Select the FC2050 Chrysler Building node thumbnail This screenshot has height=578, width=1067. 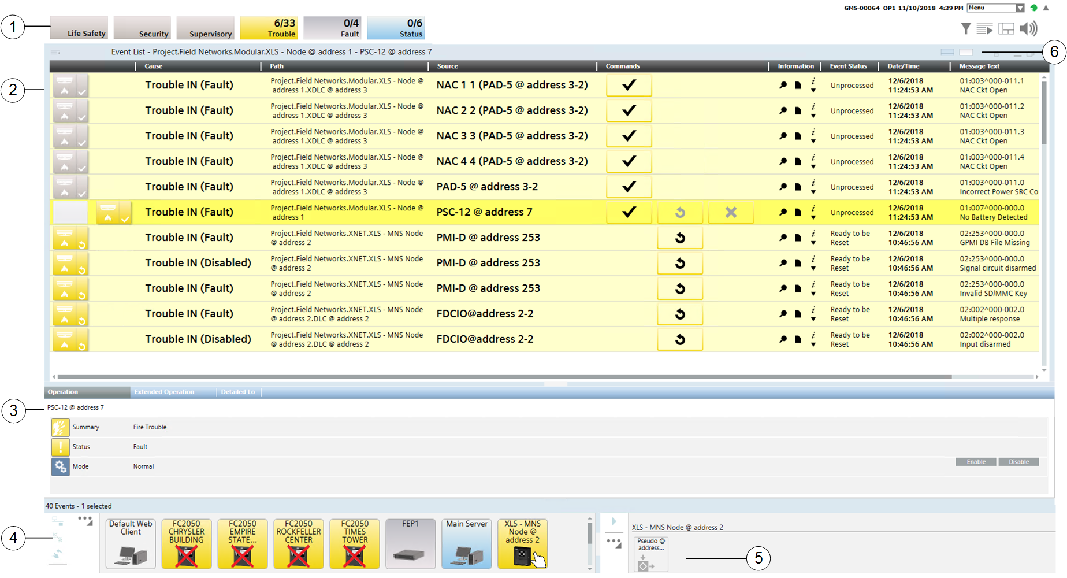[x=186, y=543]
